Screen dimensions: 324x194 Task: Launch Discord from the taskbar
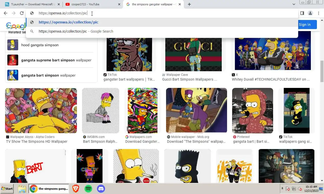101,189
